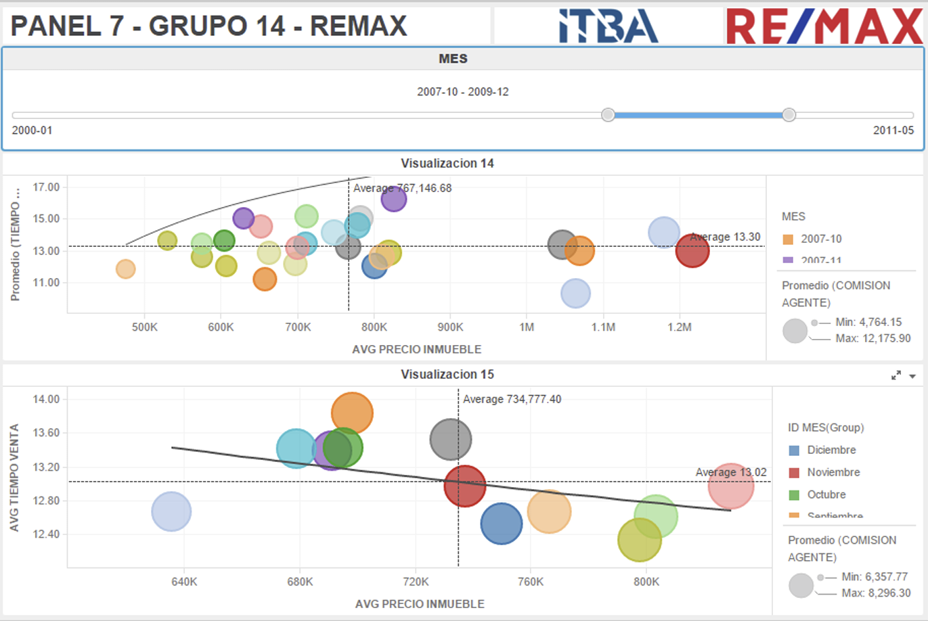This screenshot has height=621, width=928.
Task: Select Diciembre in the ID MES legend
Action: pos(831,450)
